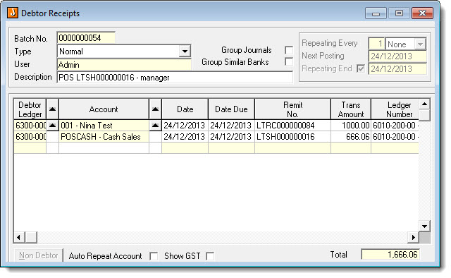Enable the Show GST checkbox
This screenshot has height=278, width=451.
(x=210, y=256)
